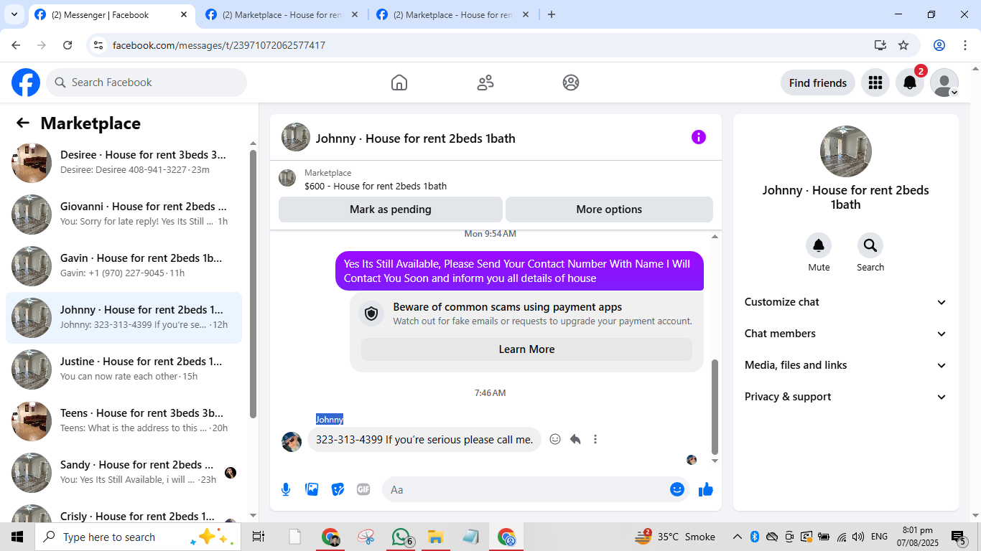The image size is (981, 551).
Task: Click the Aa message input box
Action: pos(536,489)
